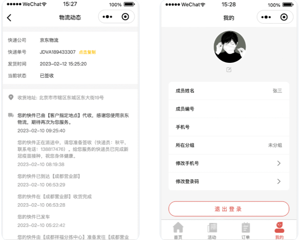Expand 修改登录码 chevron arrow

point(279,181)
